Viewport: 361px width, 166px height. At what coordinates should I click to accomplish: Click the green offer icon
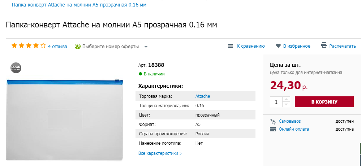pyautogui.click(x=78, y=47)
